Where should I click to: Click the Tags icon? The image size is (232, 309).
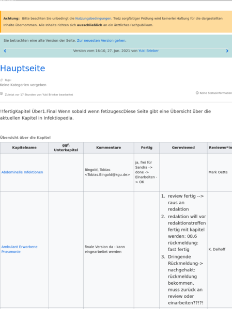point(2,80)
